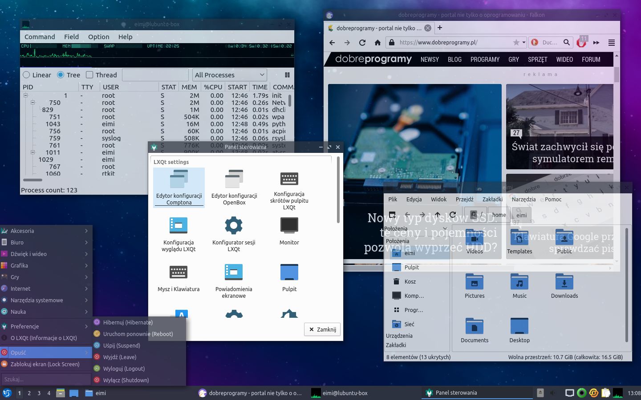This screenshot has height=400, width=641.
Task: Open the All Processes dropdown in htop
Action: pos(229,75)
